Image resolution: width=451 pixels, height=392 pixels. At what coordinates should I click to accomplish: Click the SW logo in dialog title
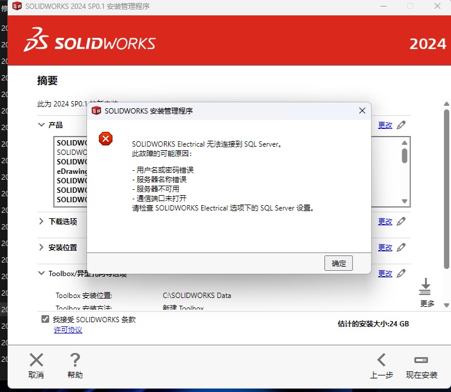96,111
